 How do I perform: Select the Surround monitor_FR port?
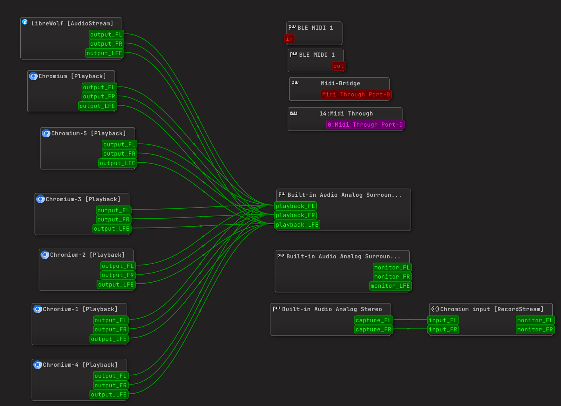click(x=392, y=277)
